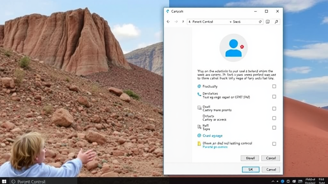Check the box next to the Drafts entry
Image resolution: width=328 pixels, height=184 pixels.
click(274, 108)
